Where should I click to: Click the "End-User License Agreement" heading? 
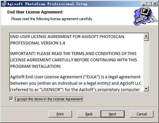point(35,12)
